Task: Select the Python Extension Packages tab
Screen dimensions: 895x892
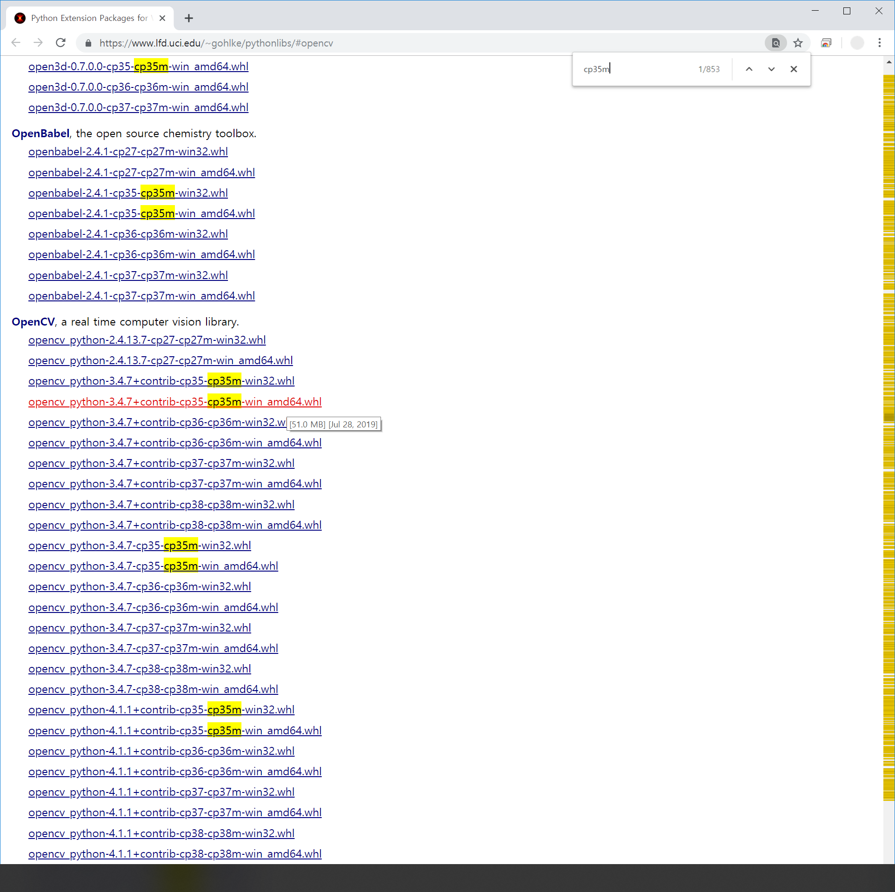Action: click(88, 18)
